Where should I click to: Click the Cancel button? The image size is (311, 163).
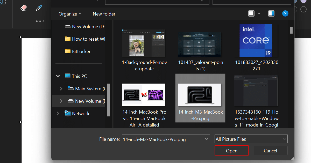(270, 151)
